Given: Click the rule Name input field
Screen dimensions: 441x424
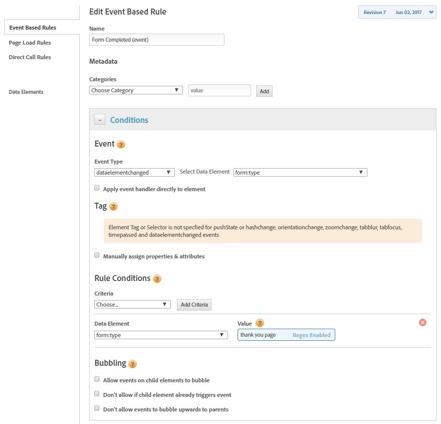Looking at the screenshot, I should coord(156,40).
